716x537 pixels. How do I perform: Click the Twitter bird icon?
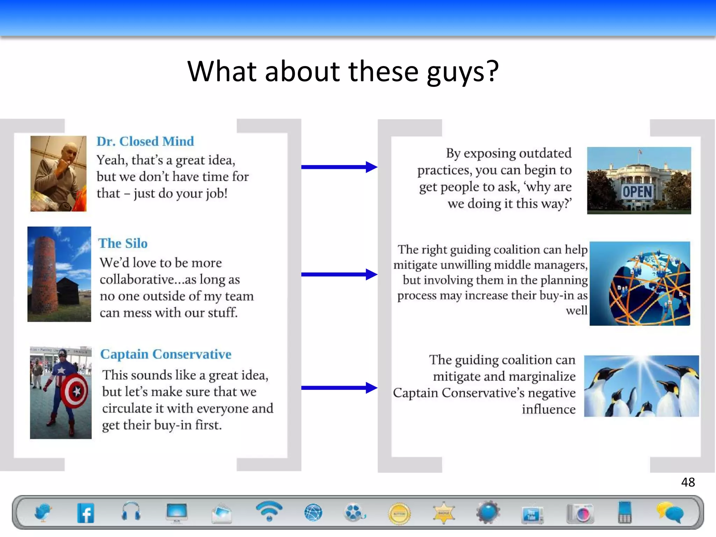point(43,513)
